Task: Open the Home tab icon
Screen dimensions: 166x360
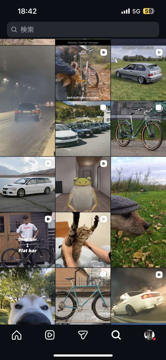Action: point(17,335)
